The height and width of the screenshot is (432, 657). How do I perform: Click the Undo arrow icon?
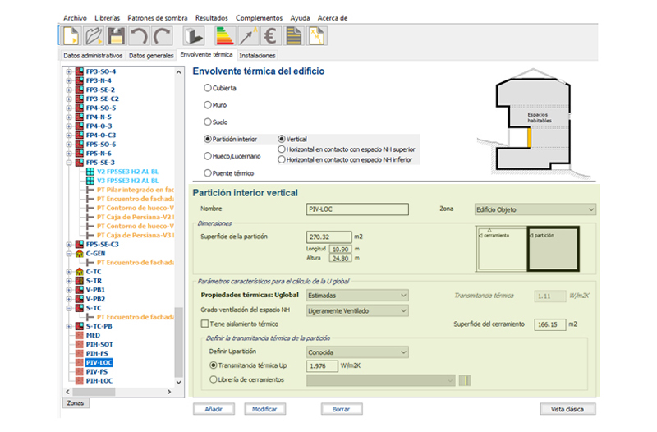[139, 36]
